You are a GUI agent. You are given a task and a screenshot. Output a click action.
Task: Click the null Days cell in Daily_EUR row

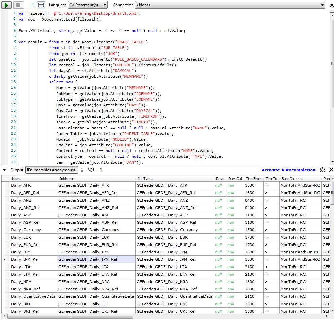point(220,237)
